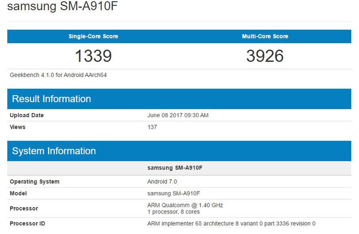This screenshot has width=359, height=234.
Task: Select the ARM implementer 65 architecture value
Action: click(231, 223)
